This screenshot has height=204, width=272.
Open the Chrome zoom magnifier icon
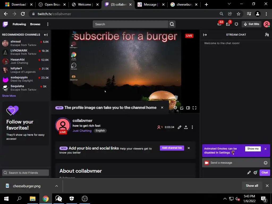(x=221, y=14)
